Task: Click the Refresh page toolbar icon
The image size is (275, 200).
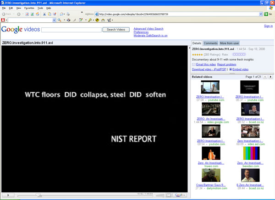Action: (x=32, y=14)
